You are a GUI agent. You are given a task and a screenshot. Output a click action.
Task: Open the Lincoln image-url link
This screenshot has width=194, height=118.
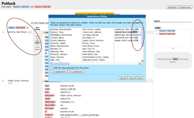(x=79, y=115)
